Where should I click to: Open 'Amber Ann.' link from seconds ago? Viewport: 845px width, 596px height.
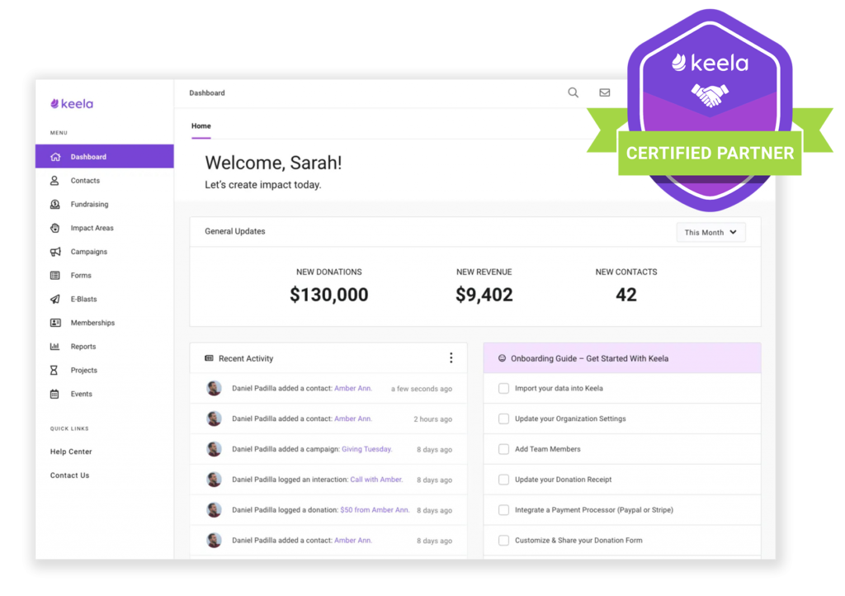(x=353, y=388)
